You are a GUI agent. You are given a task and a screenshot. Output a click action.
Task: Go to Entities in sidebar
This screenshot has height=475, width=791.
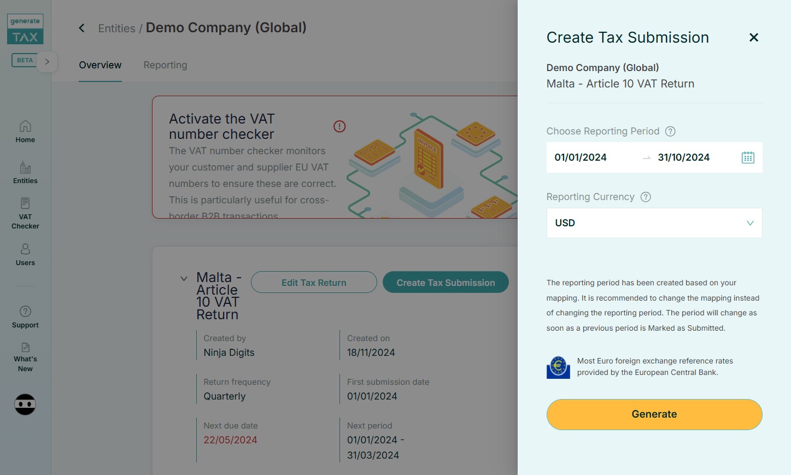click(25, 172)
